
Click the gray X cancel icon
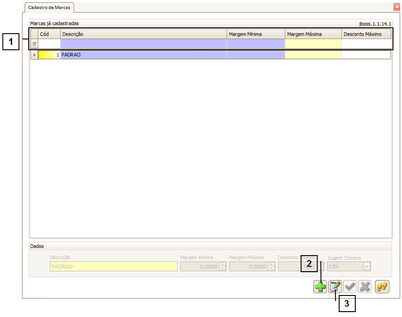365,287
